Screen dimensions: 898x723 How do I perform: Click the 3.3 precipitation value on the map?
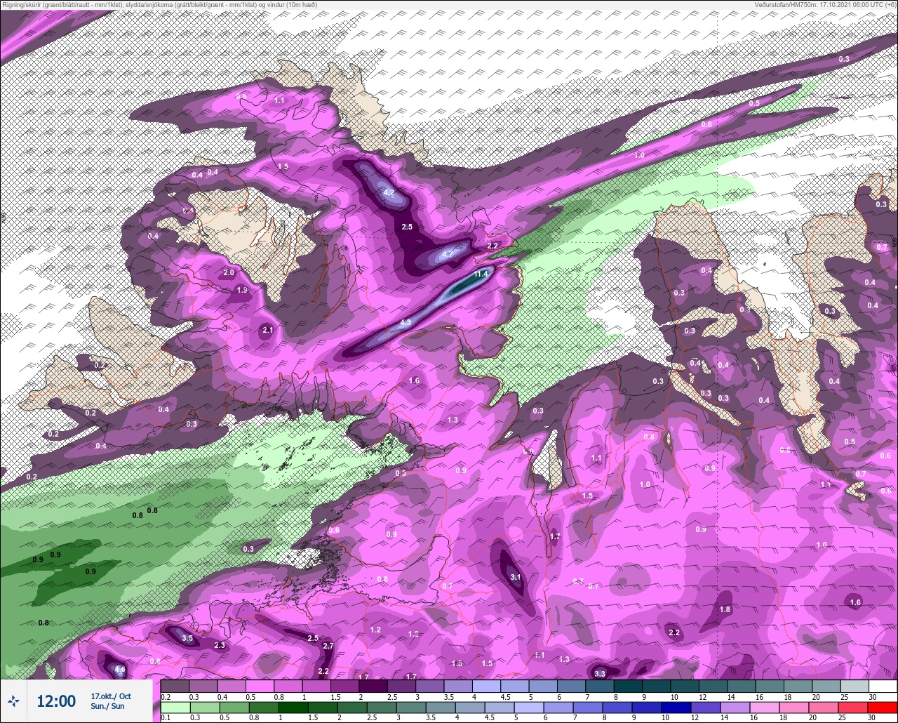click(600, 674)
